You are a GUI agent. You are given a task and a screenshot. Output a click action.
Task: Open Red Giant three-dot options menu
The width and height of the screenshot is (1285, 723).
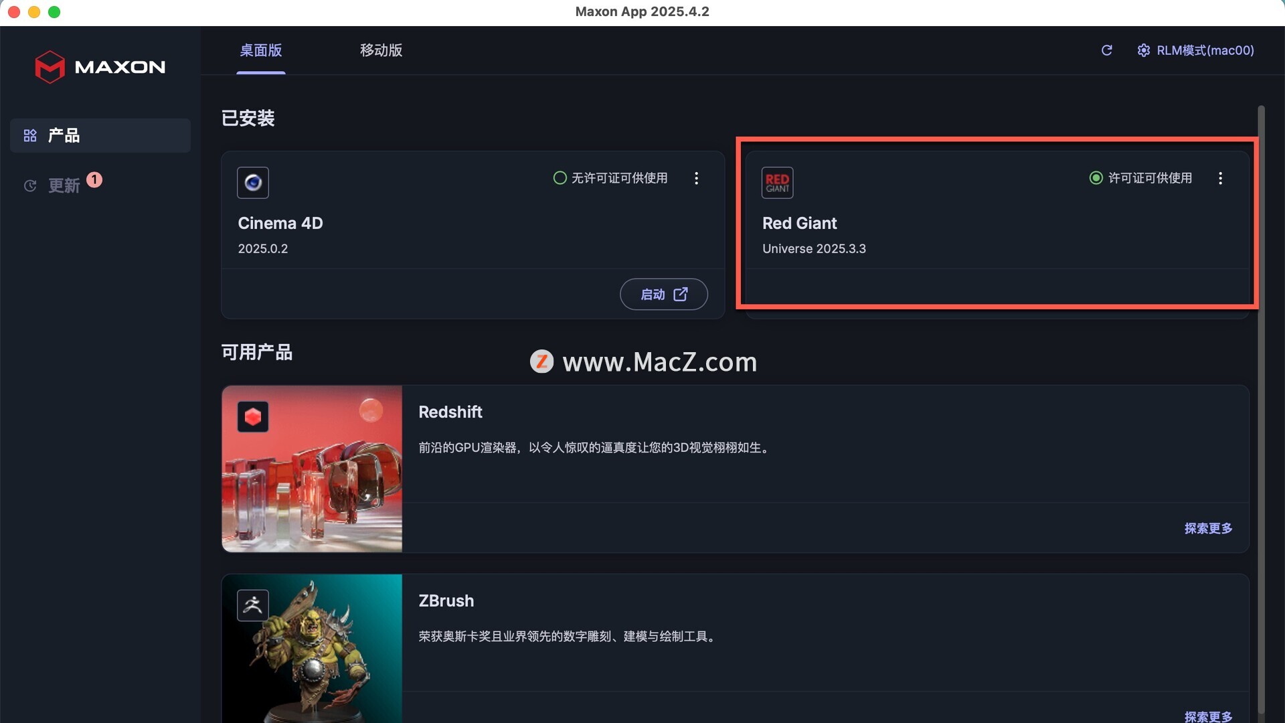(1220, 178)
